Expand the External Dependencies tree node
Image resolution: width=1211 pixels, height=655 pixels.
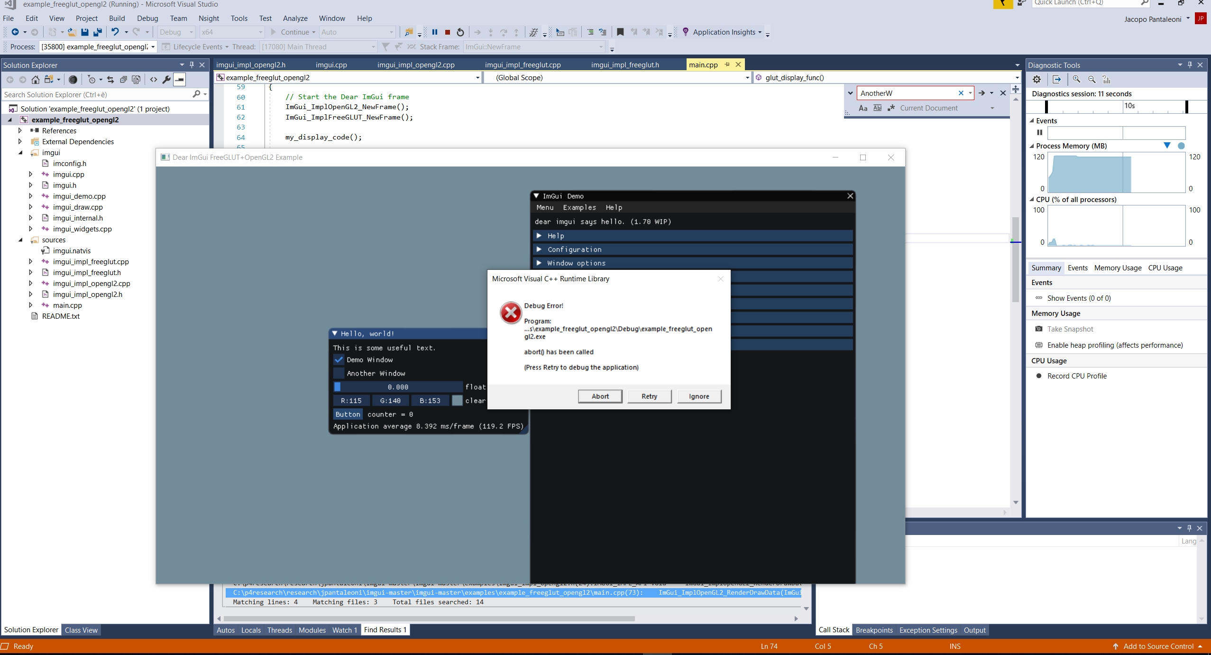coord(20,141)
